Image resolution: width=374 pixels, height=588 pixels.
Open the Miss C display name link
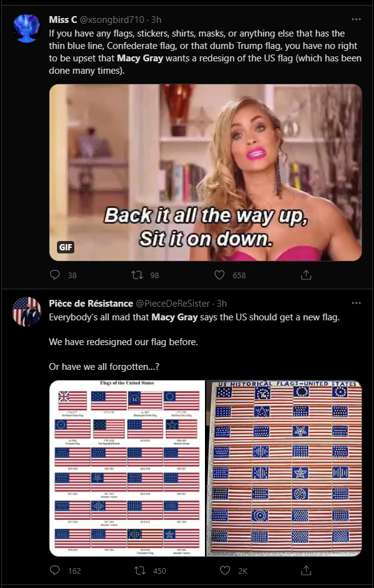click(x=63, y=19)
